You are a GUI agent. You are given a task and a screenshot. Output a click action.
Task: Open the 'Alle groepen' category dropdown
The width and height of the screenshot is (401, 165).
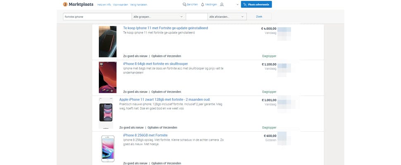[x=158, y=16]
